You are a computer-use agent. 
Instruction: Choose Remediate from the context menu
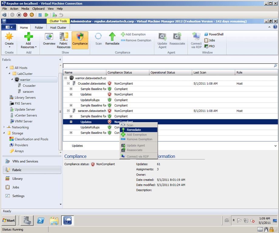138,130
